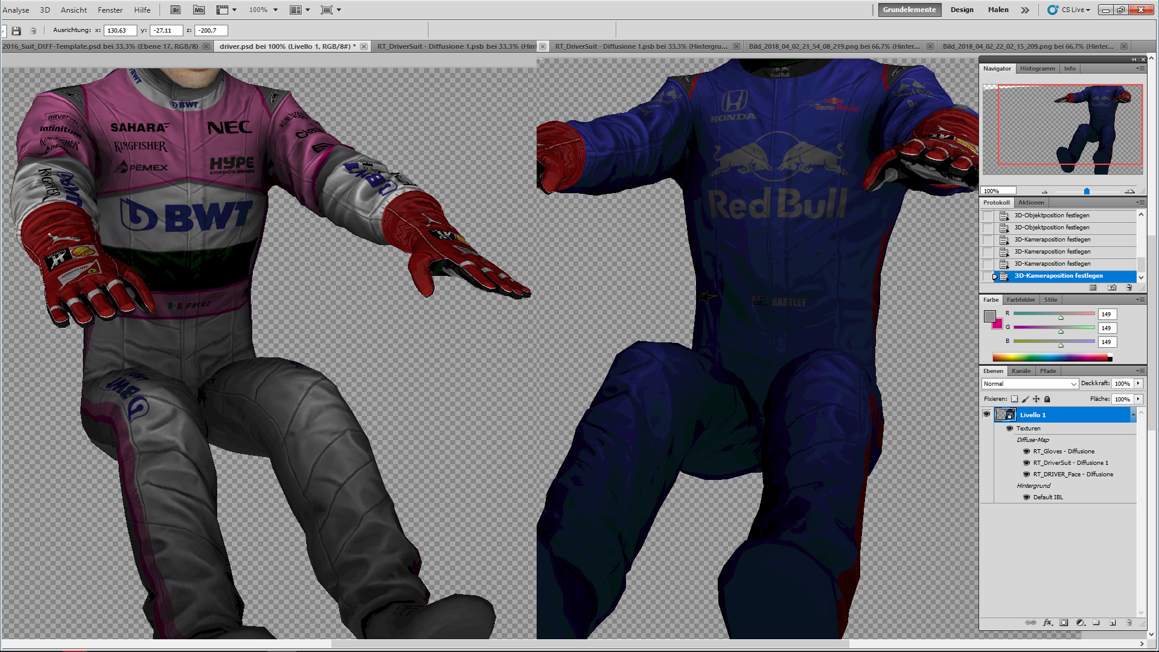Open the 3D menu
Viewport: 1159px width, 652px height.
(x=45, y=10)
